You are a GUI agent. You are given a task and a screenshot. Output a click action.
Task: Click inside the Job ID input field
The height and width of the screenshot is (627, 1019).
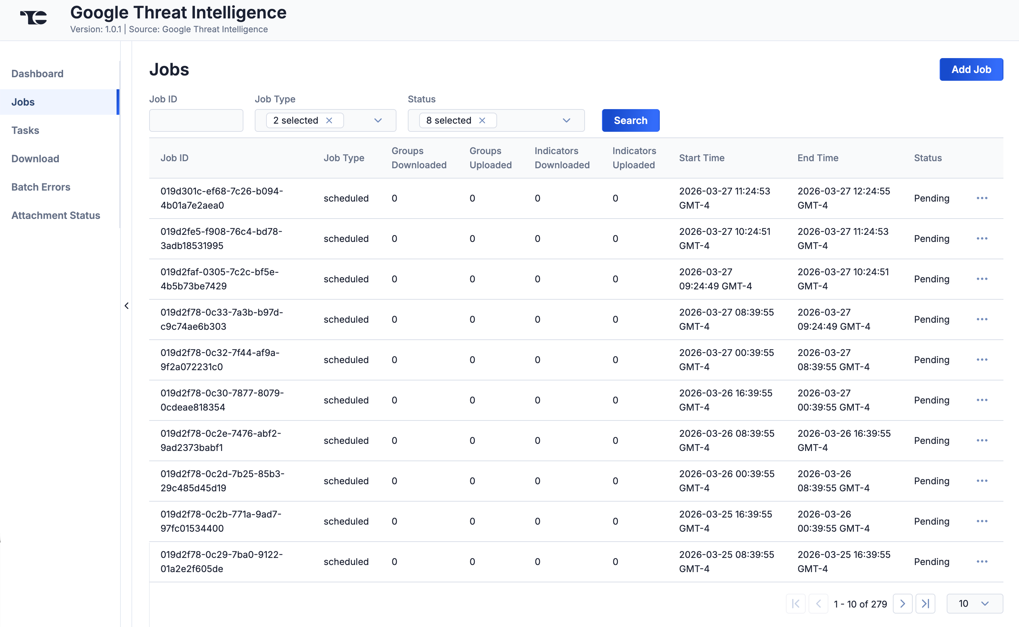[196, 120]
